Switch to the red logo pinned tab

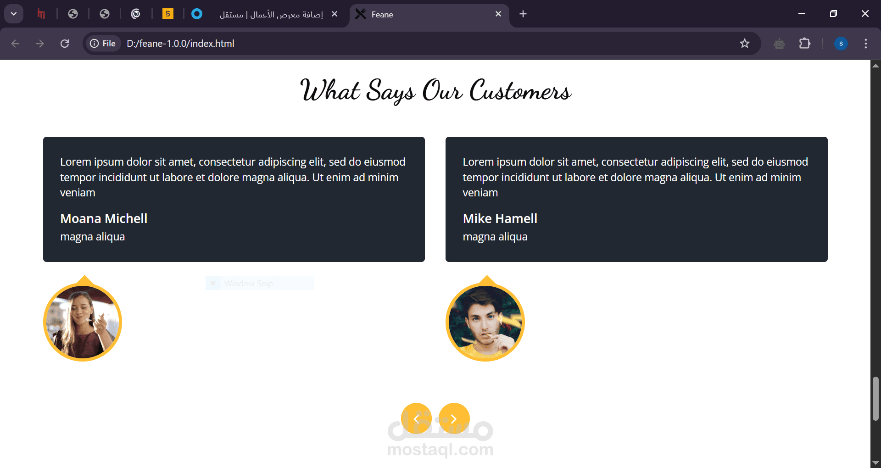[x=41, y=14]
